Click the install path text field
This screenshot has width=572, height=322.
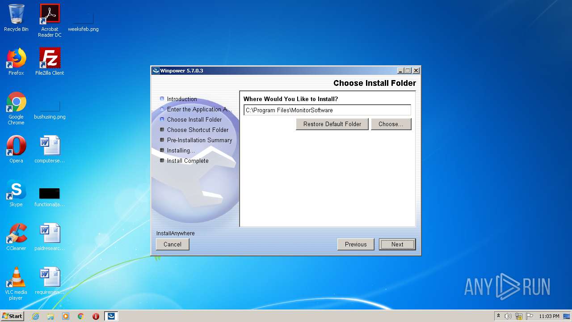(x=327, y=110)
